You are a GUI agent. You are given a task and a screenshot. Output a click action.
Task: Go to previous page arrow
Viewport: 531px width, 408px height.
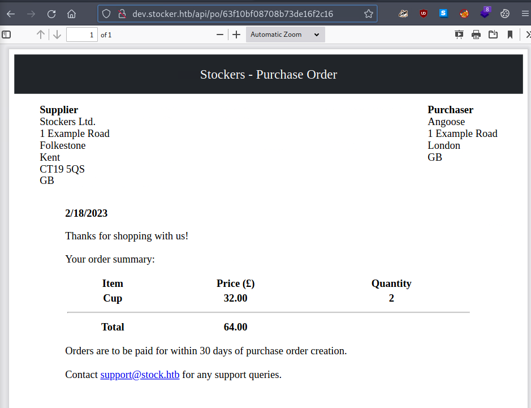click(41, 35)
